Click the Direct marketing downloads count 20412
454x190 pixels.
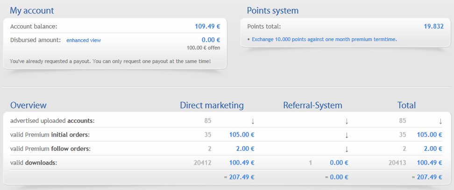pyautogui.click(x=202, y=163)
